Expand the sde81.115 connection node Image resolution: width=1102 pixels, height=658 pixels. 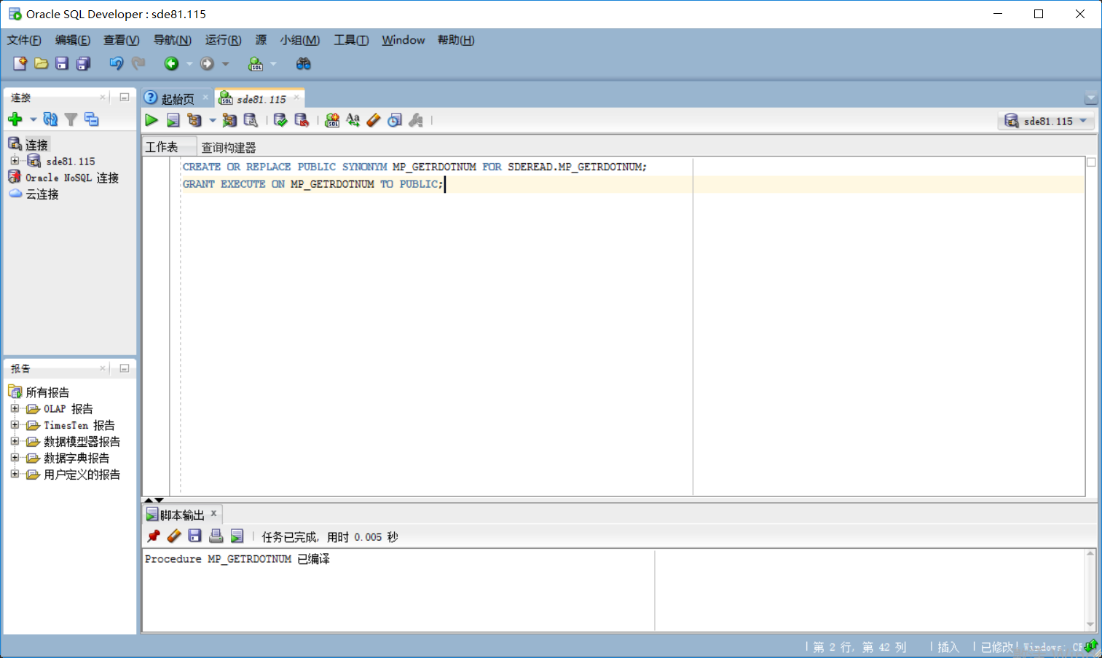tap(15, 161)
